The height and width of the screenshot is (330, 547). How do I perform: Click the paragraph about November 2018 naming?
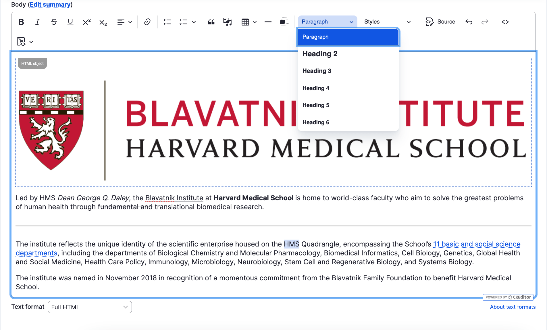point(263,282)
